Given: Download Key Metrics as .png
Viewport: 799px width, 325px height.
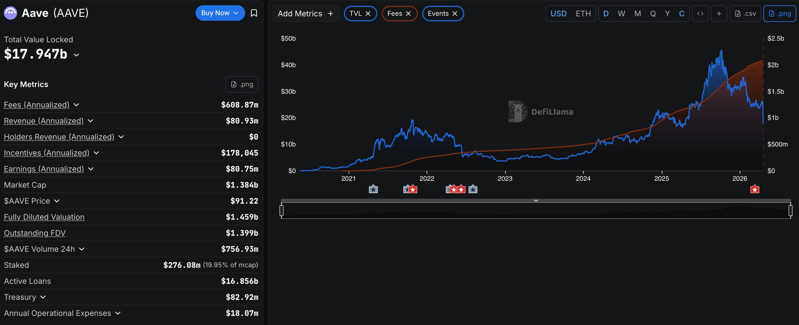Looking at the screenshot, I should click(242, 84).
